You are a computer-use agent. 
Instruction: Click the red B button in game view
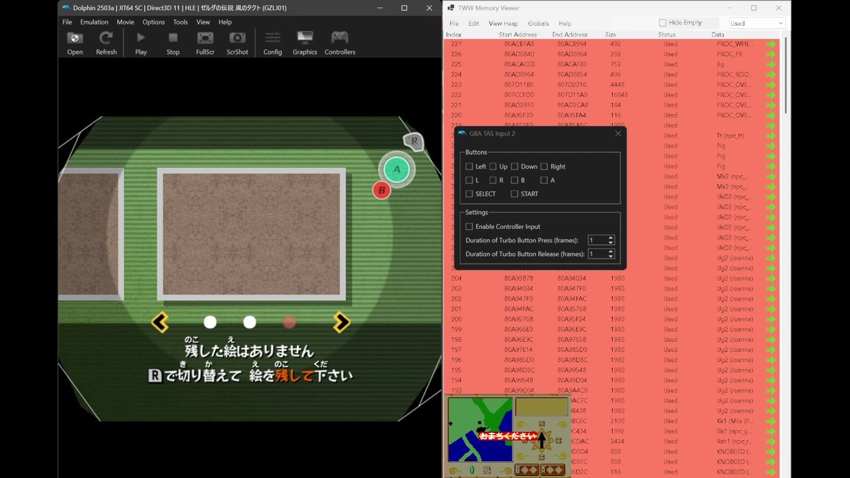coord(381,191)
